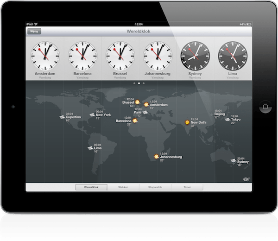Switch to the Wereldklok tab
278x241 pixels.
(x=91, y=187)
